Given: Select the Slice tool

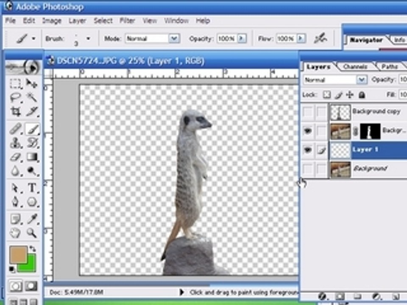Looking at the screenshot, I should click(x=32, y=112).
